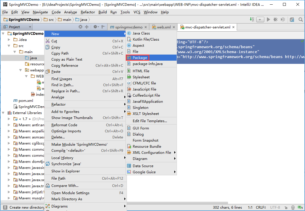Select package-info.java option
305x211 pixels.
(x=151, y=64)
